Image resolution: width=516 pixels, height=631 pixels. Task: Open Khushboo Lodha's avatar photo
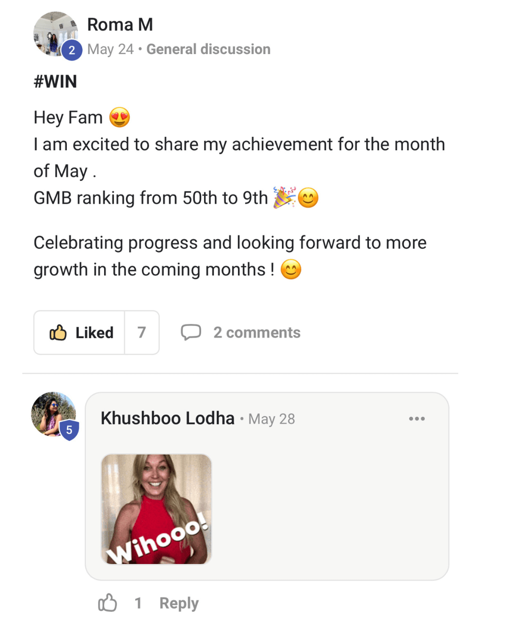52,413
